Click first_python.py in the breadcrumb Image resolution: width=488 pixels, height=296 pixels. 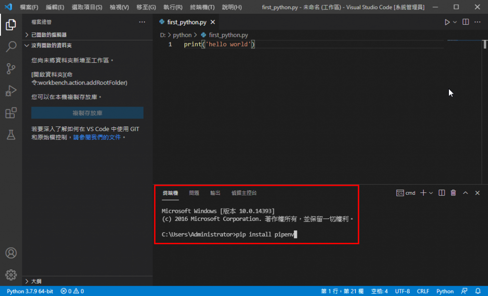click(x=228, y=35)
